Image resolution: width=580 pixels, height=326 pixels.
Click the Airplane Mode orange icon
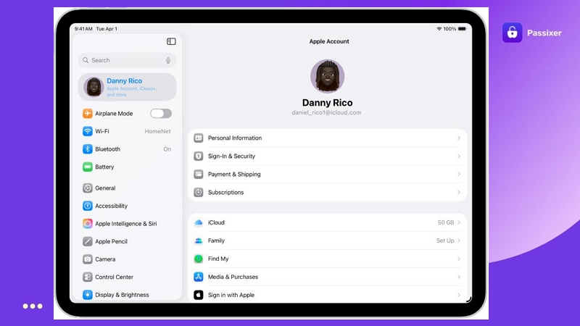pyautogui.click(x=87, y=114)
